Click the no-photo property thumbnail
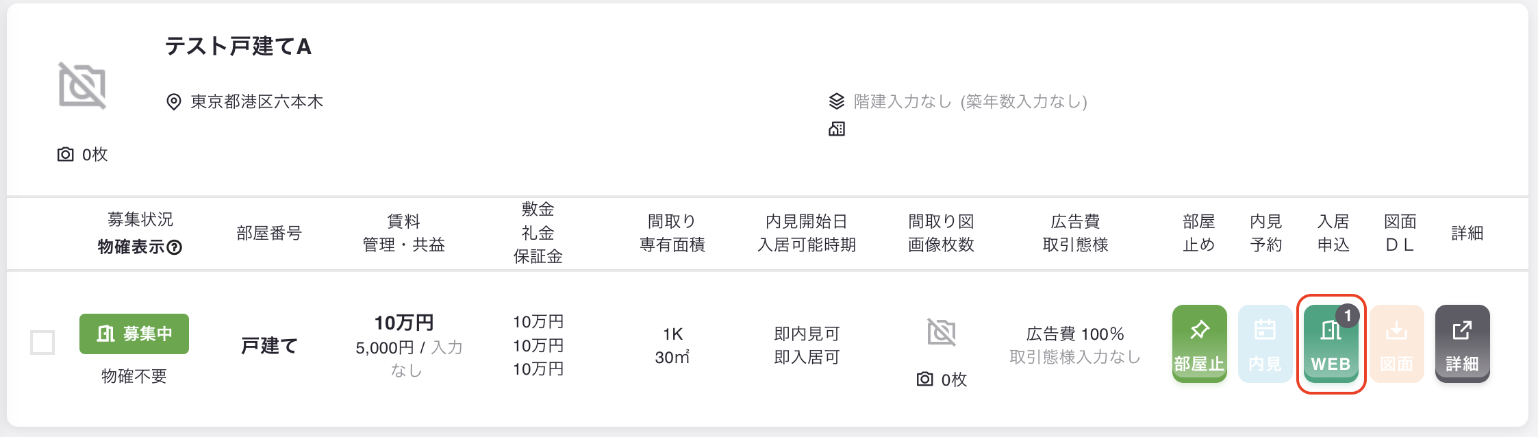The width and height of the screenshot is (1538, 437). point(82,86)
